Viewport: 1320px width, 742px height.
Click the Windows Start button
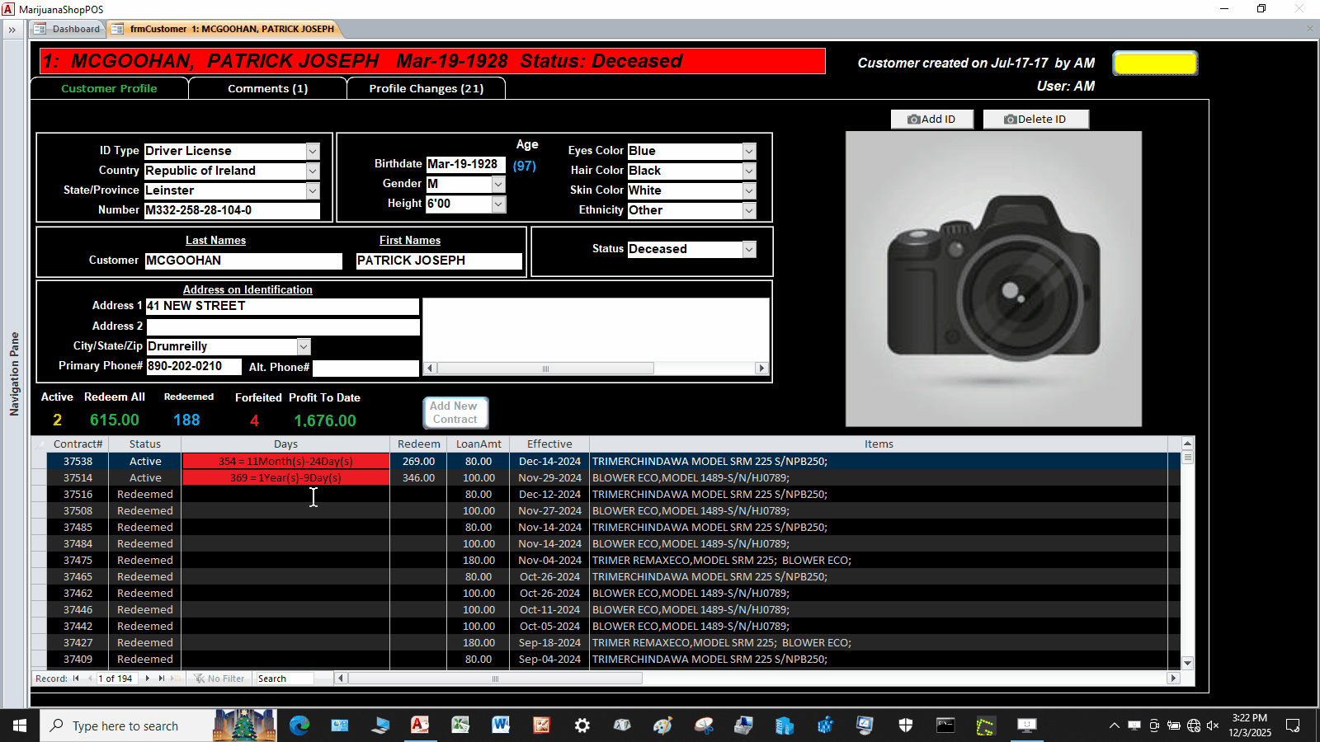click(x=20, y=726)
